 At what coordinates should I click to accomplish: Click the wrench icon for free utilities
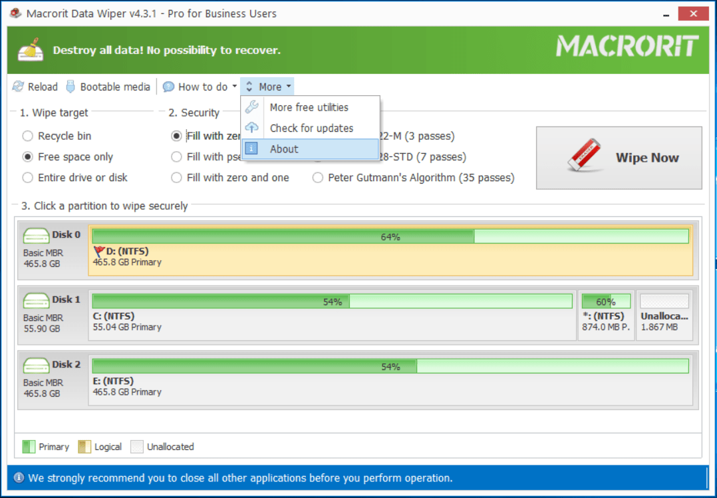pyautogui.click(x=252, y=107)
